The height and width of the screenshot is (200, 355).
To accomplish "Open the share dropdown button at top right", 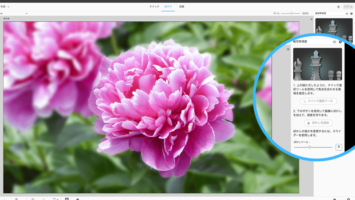I will pyautogui.click(x=348, y=7).
